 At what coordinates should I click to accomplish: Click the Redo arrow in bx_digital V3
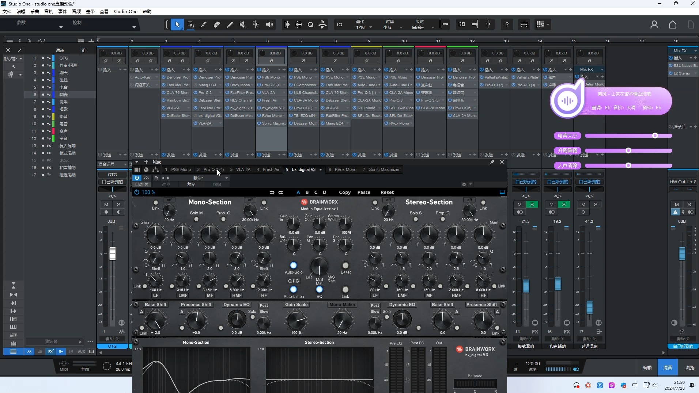tap(281, 192)
